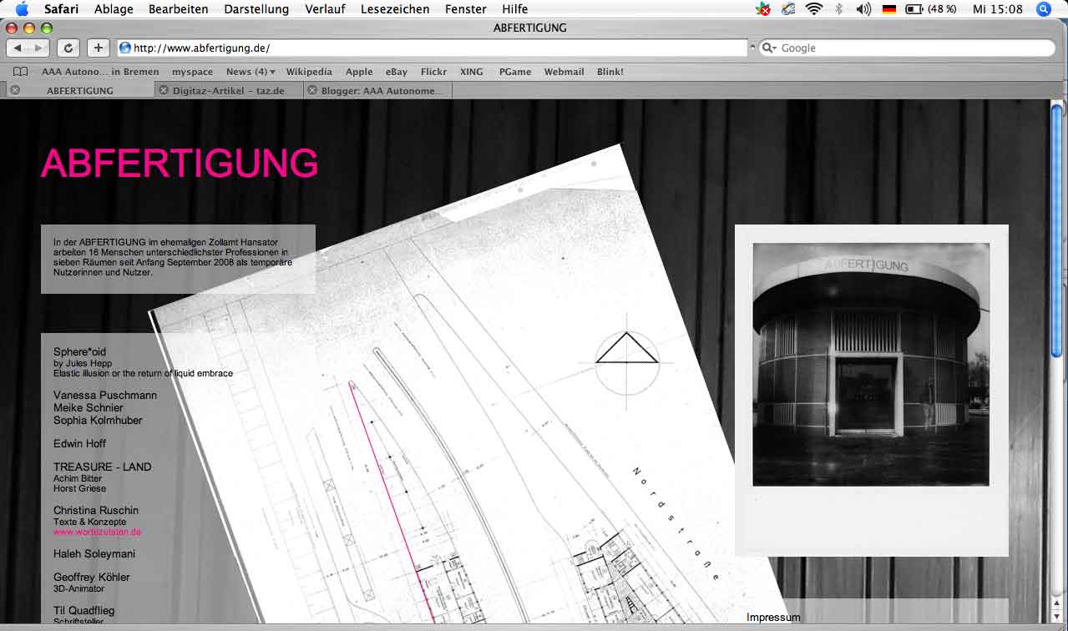The width and height of the screenshot is (1068, 631).
Task: Click the Impressum link
Action: pyautogui.click(x=773, y=618)
